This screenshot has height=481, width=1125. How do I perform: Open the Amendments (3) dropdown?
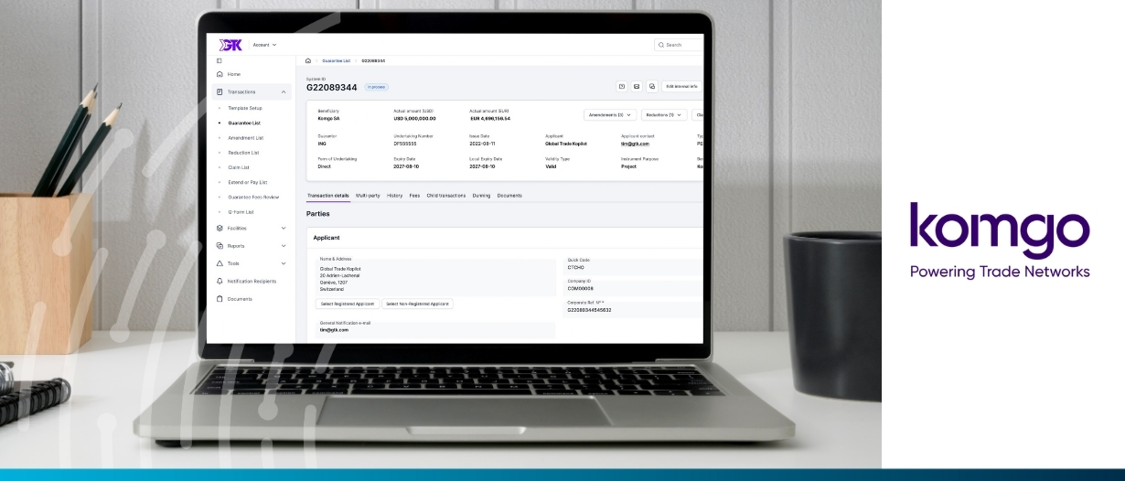click(x=610, y=114)
